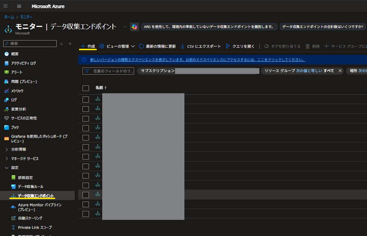Click the info icon in the banner
Screen dimensions: 367x236
(84, 60)
